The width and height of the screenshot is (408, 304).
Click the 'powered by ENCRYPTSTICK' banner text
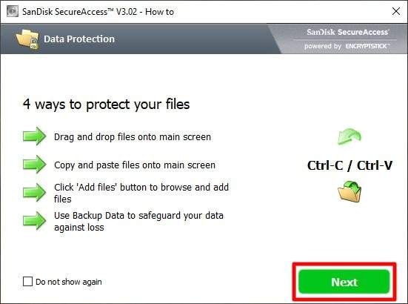(347, 46)
